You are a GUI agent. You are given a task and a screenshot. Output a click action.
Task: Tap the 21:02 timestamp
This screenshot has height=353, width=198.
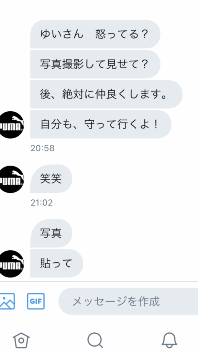pos(42,203)
